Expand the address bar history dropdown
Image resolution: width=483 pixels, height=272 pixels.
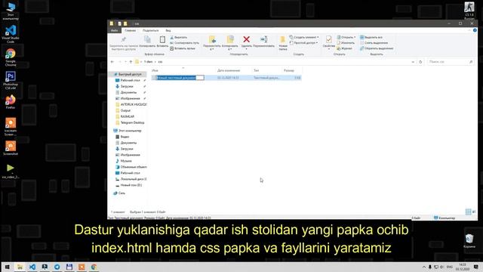(x=413, y=62)
